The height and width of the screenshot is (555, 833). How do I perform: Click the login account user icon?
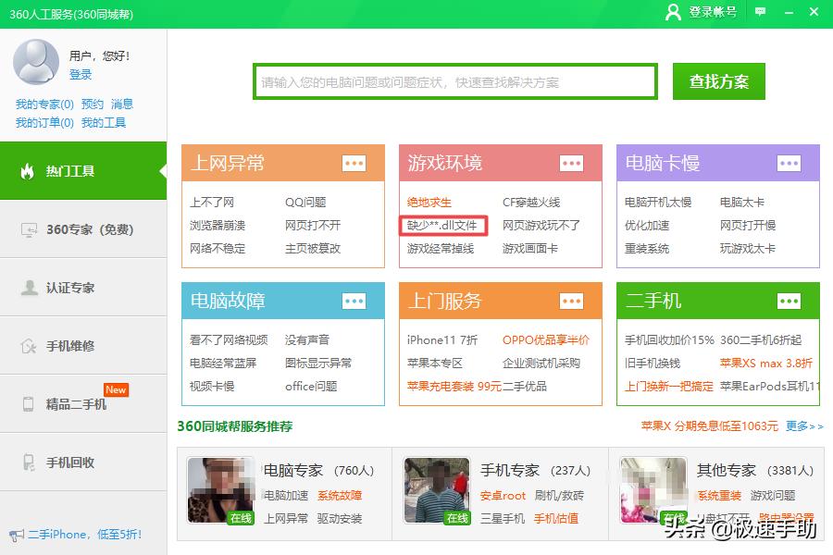673,12
